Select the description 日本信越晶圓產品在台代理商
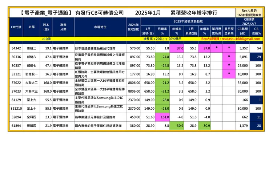The image size is (269, 190). [x=100, y=48]
